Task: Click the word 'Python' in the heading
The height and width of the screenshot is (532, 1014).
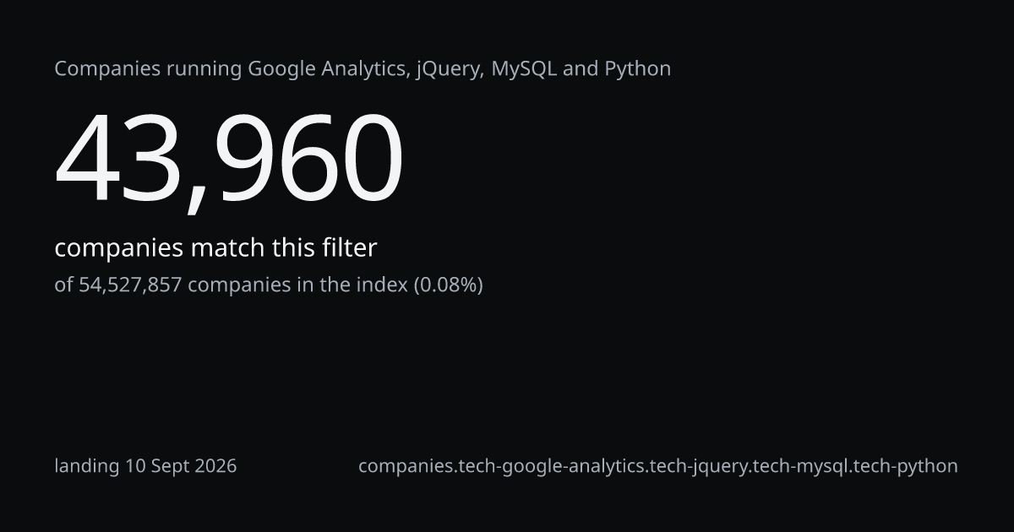Action: pos(638,69)
